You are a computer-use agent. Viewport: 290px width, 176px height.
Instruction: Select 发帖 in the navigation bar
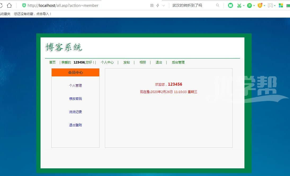point(127,62)
